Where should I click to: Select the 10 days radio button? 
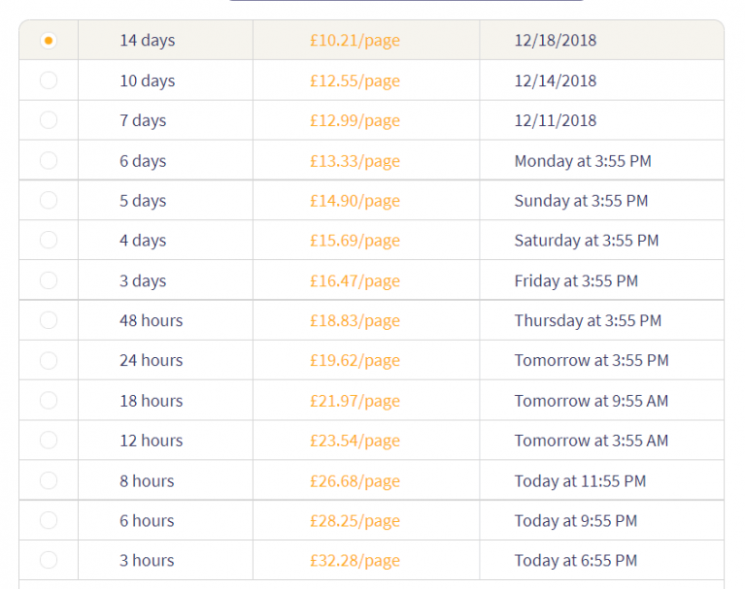point(49,81)
